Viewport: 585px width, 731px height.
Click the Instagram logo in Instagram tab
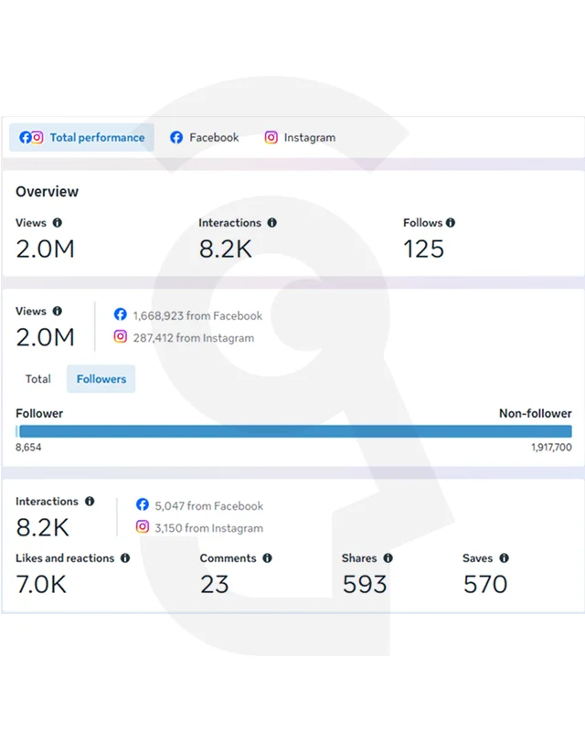pos(271,138)
